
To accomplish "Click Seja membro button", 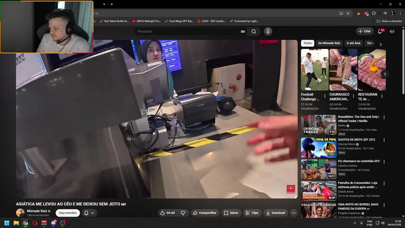I will (x=68, y=213).
